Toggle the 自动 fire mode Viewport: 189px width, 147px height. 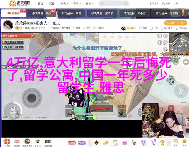[x=98, y=102]
